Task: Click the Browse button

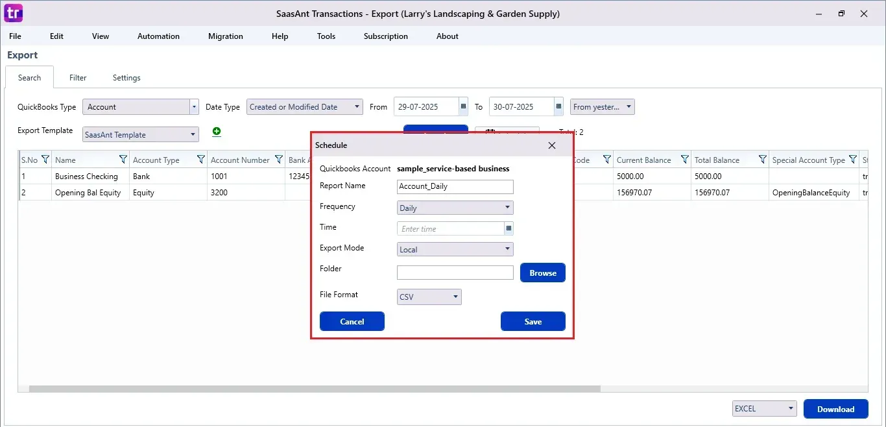Action: pos(543,273)
